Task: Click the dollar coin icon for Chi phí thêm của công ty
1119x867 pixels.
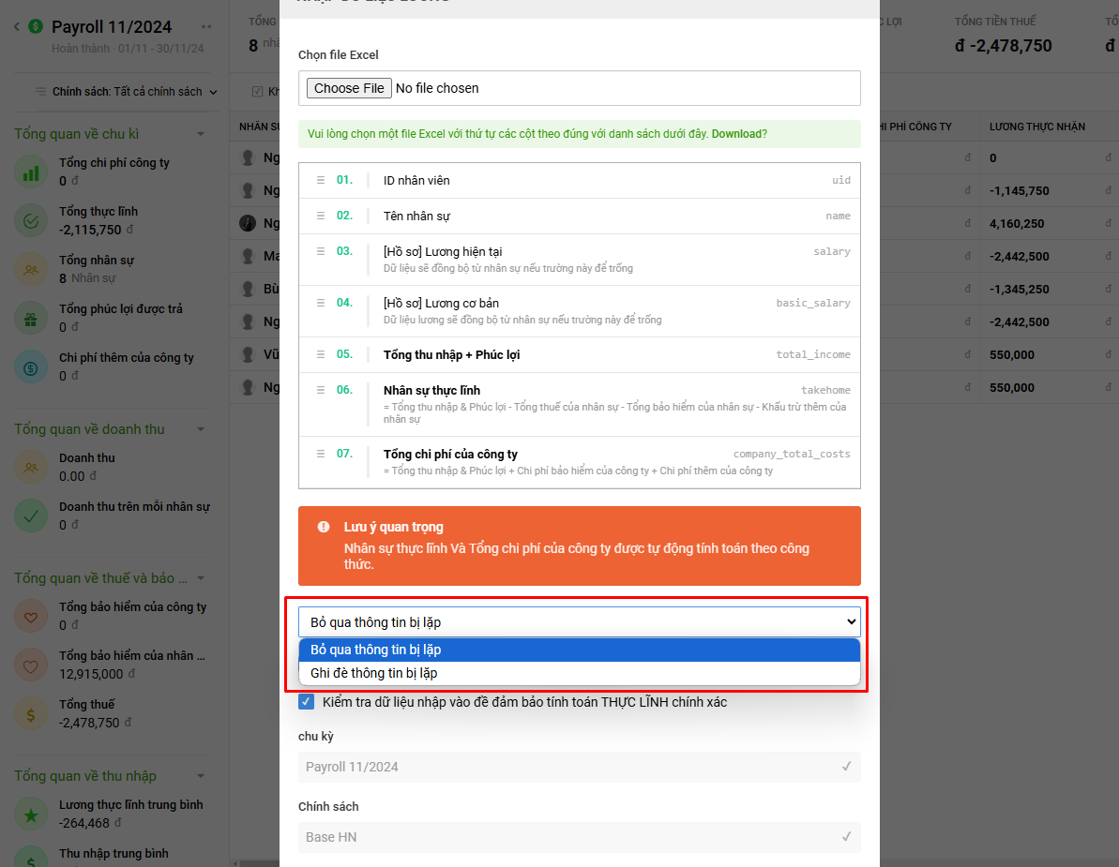Action: tap(31, 367)
